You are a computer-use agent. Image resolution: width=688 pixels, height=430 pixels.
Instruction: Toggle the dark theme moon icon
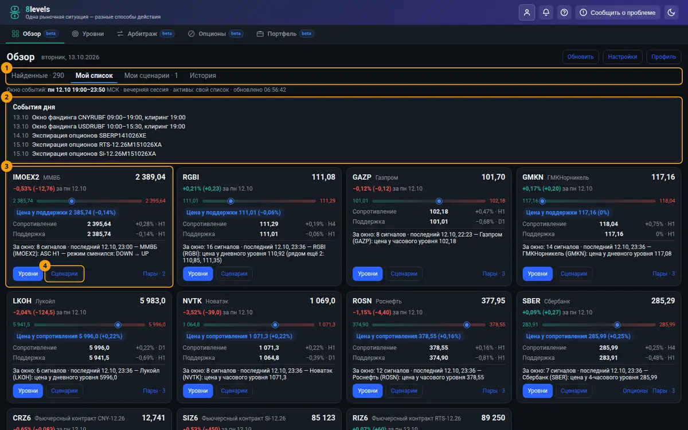click(671, 13)
